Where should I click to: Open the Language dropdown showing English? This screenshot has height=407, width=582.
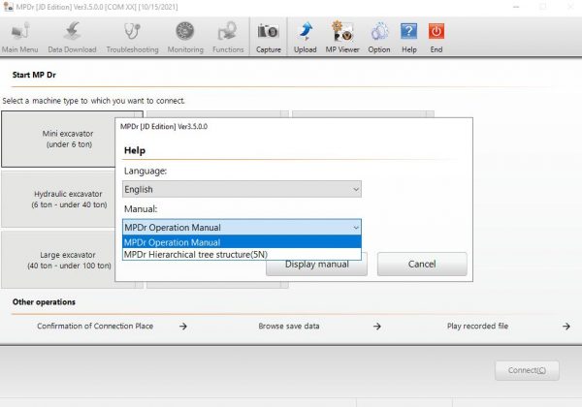tap(242, 189)
